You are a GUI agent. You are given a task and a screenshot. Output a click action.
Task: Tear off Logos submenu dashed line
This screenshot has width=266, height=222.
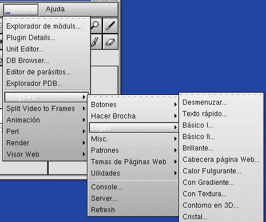221,95
